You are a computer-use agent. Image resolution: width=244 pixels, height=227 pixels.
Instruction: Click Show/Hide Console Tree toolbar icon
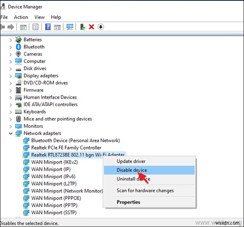23,27
